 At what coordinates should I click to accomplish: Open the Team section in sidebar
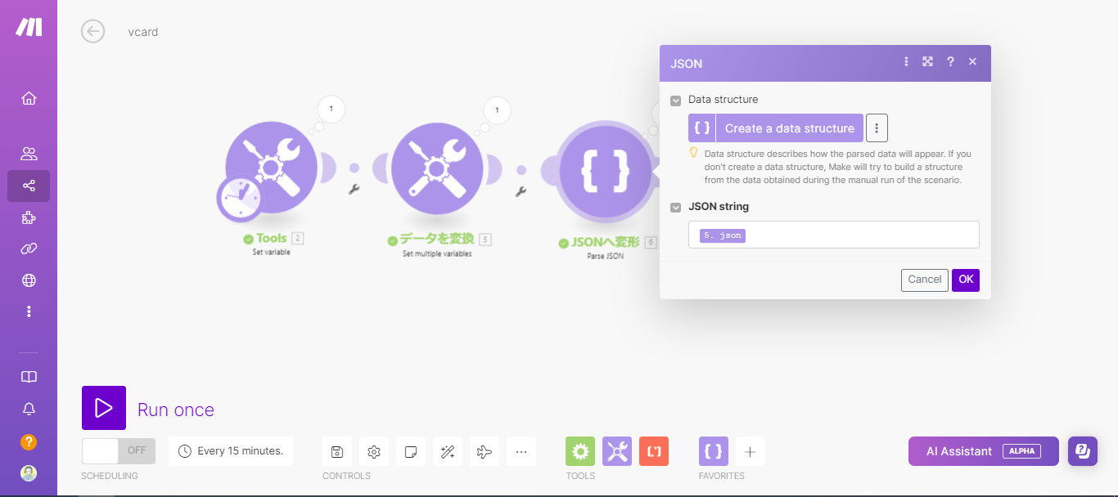(29, 153)
